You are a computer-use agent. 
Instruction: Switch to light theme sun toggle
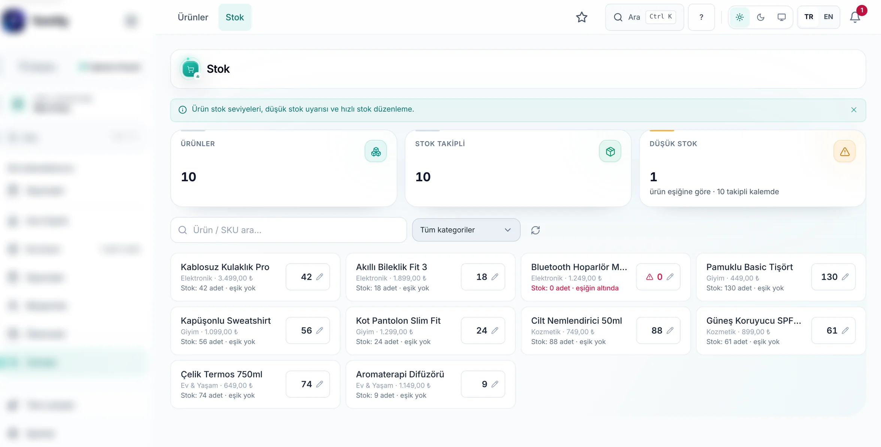(739, 17)
